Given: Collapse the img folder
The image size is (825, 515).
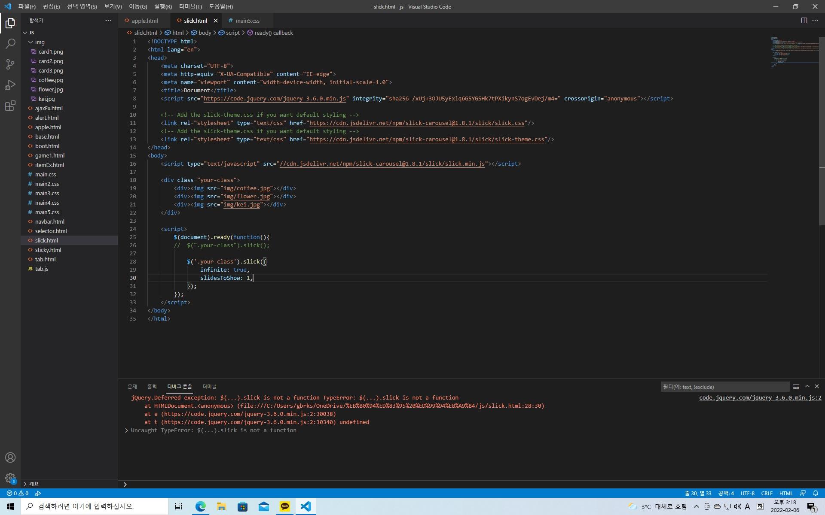Looking at the screenshot, I should (69, 42).
